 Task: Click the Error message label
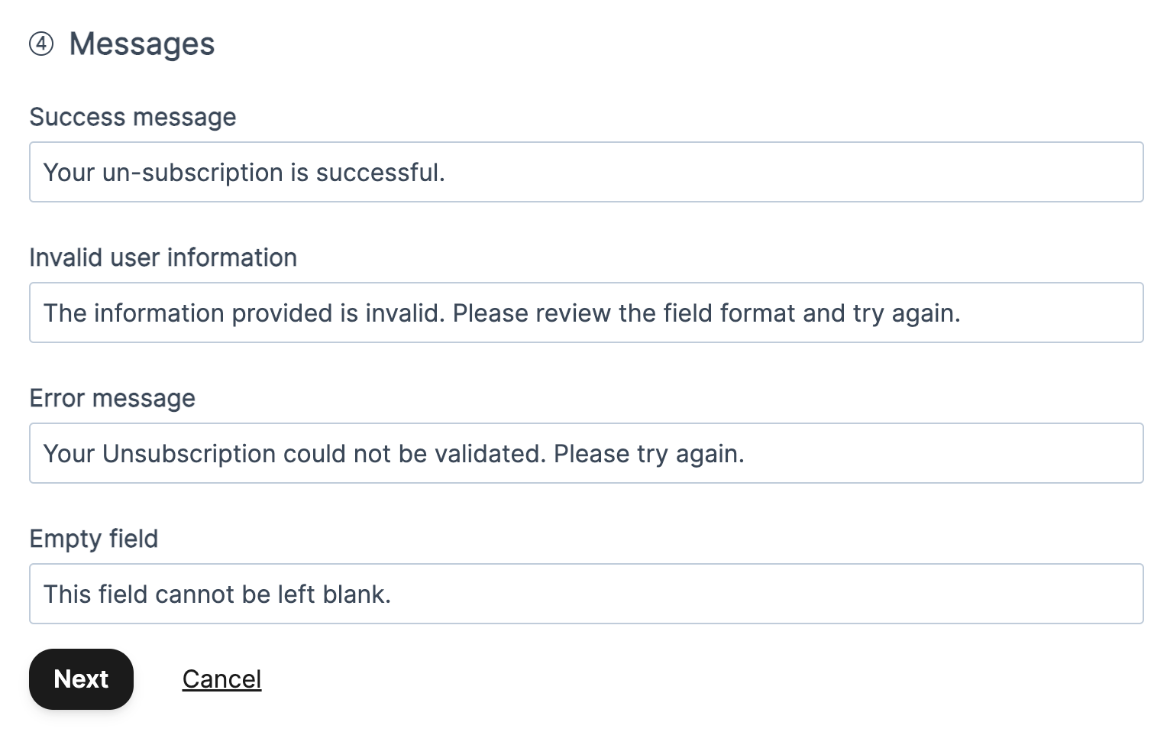coord(112,398)
